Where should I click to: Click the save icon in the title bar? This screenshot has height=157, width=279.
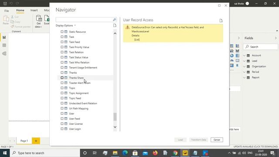coord(5,3)
